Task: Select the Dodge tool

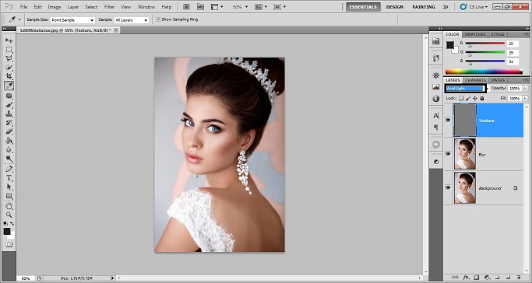Action: coord(9,158)
